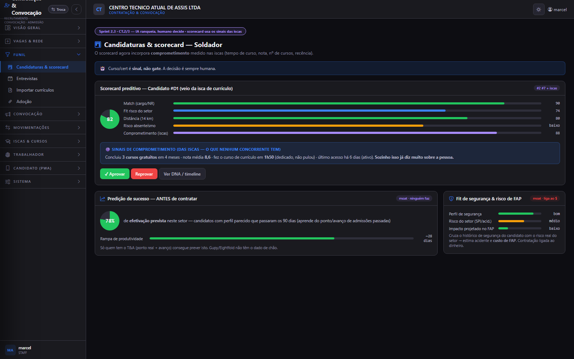Expand the Convocação section chevron
Screen dimensions: 574x359
pyautogui.click(x=79, y=114)
